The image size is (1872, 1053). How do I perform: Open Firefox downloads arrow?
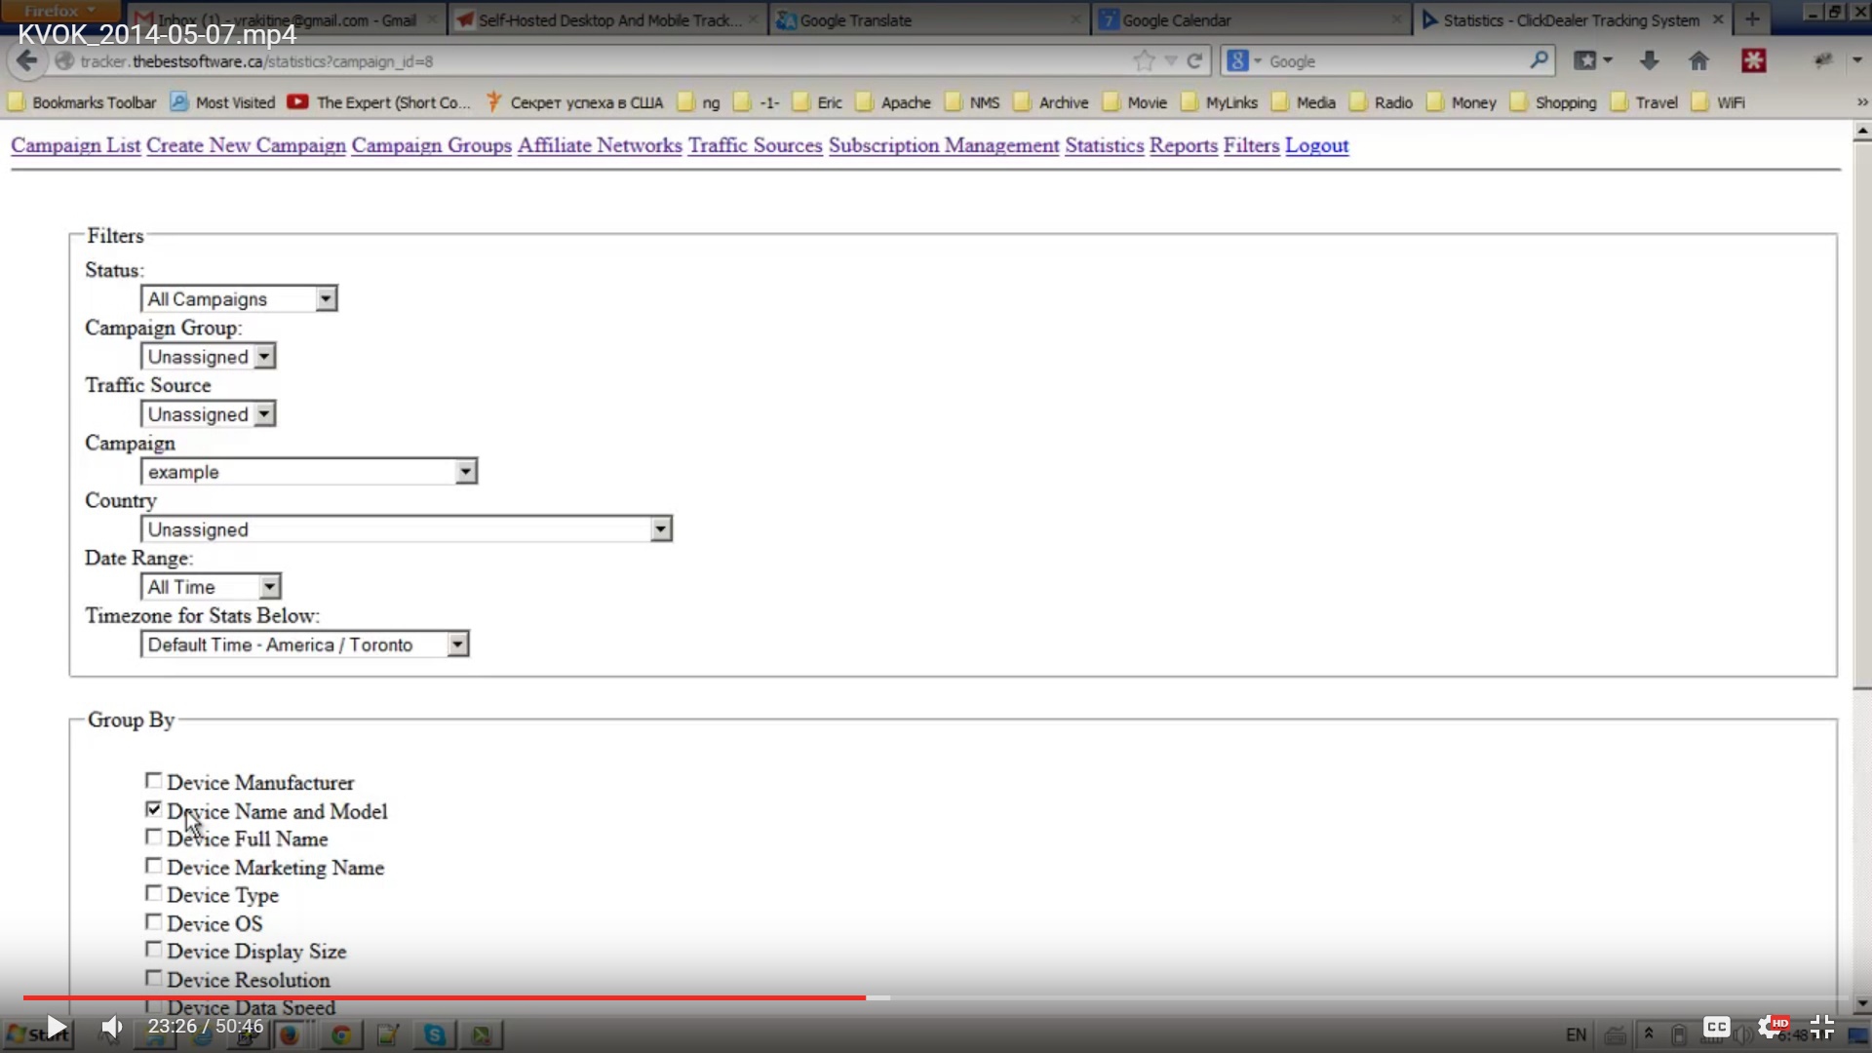[1649, 60]
